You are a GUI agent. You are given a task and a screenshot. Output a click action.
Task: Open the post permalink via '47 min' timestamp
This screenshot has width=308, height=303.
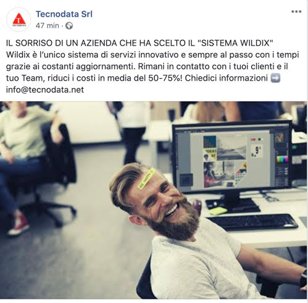pyautogui.click(x=47, y=26)
